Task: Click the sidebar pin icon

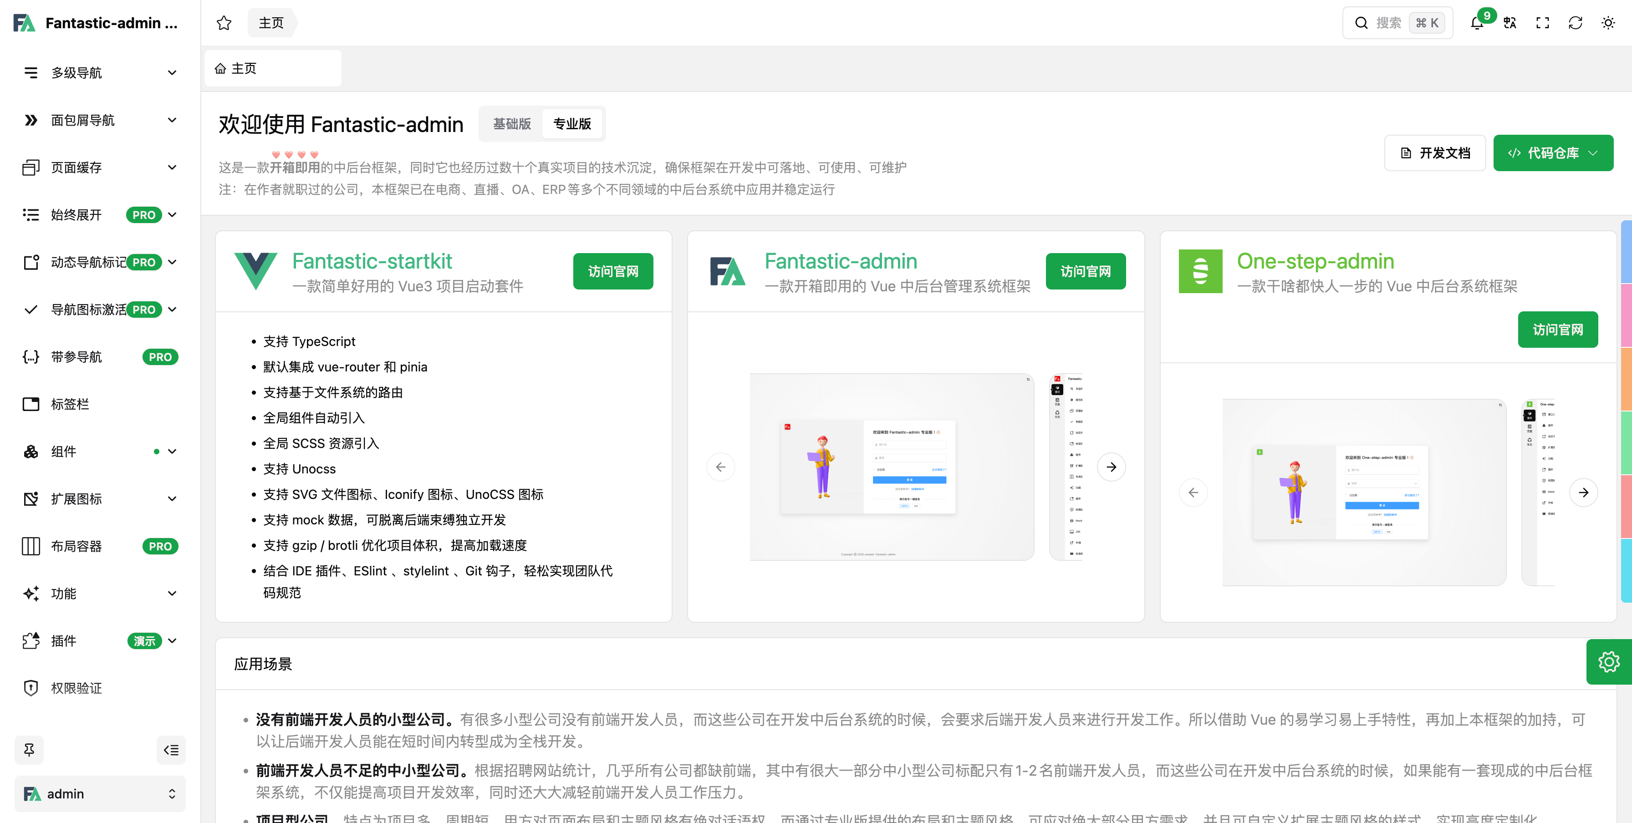Action: point(29,750)
